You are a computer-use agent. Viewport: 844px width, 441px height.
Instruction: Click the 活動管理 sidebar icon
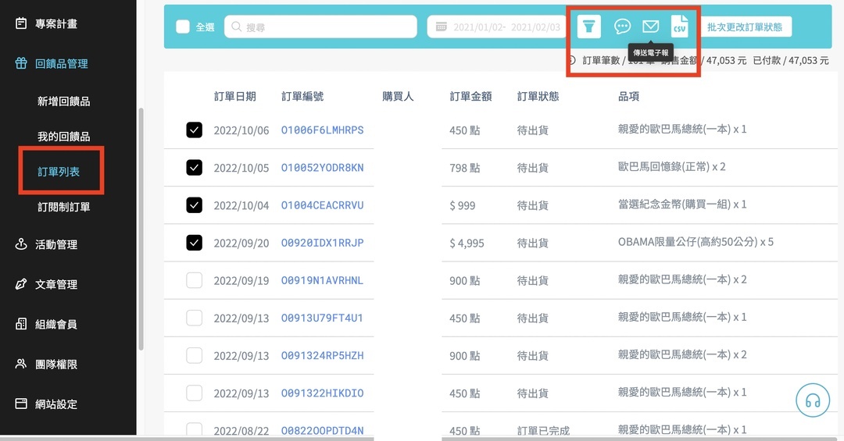21,244
